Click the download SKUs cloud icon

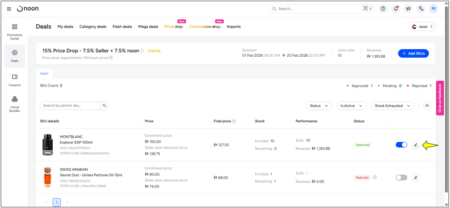pyautogui.click(x=427, y=106)
